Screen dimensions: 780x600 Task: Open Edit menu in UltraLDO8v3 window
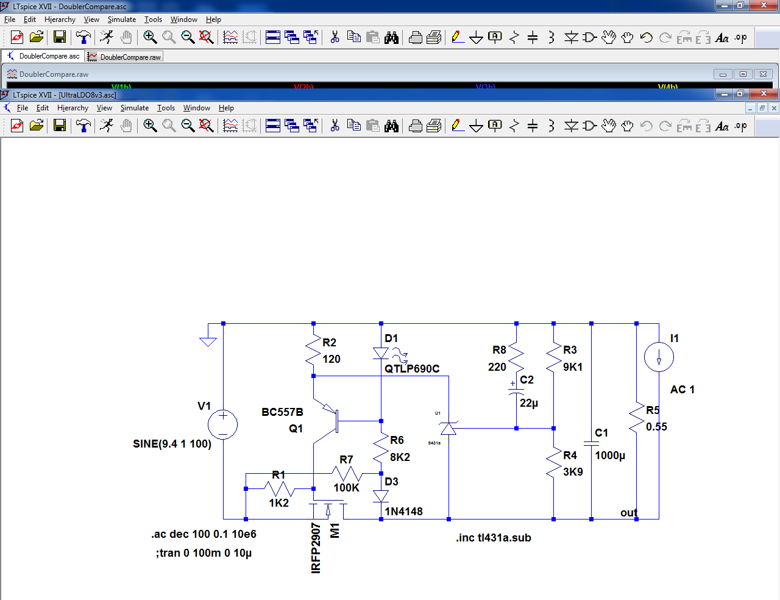43,108
